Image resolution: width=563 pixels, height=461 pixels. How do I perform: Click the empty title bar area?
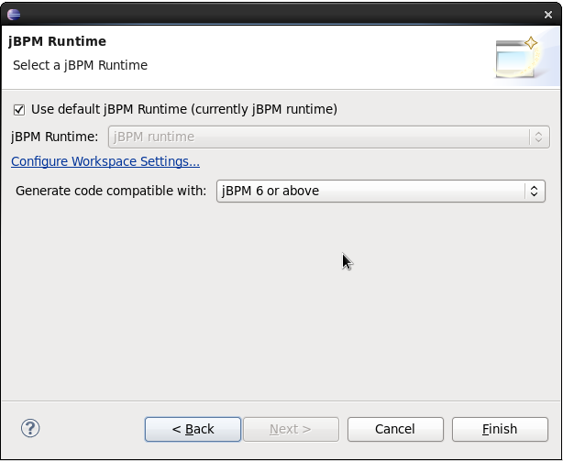click(275, 13)
